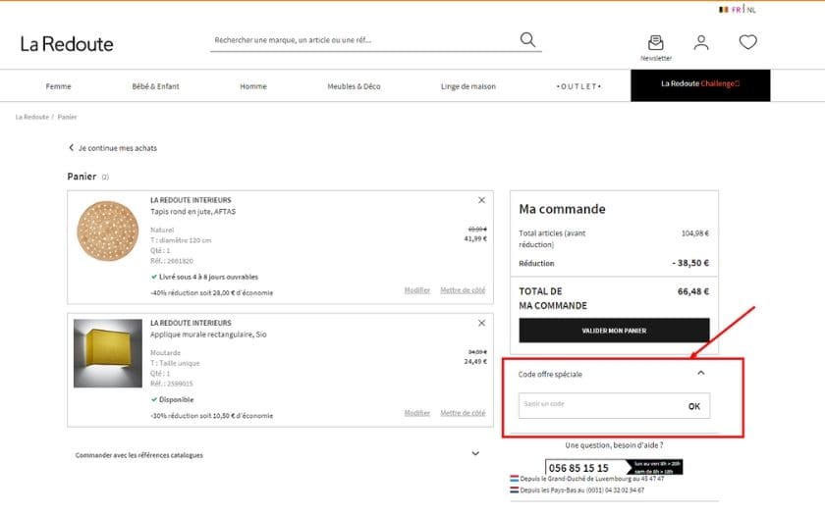Open the Linge de maison menu
This screenshot has height=515, width=825.
[468, 86]
